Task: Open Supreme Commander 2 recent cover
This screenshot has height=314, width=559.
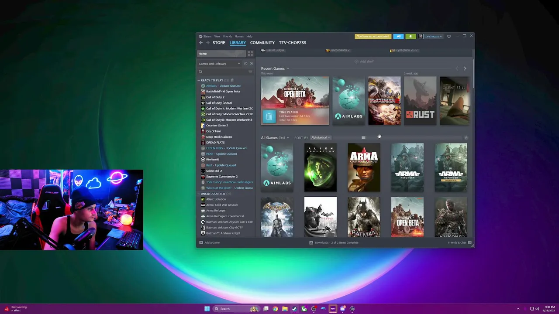Action: click(x=384, y=101)
